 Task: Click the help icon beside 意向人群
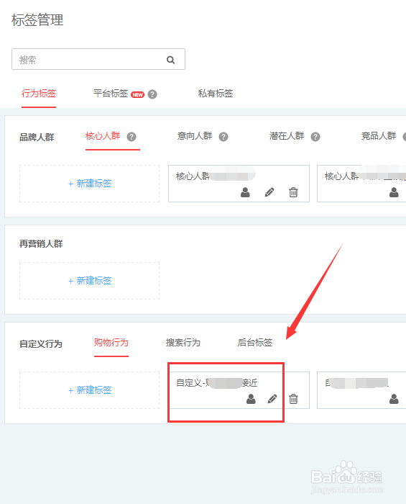pyautogui.click(x=223, y=137)
